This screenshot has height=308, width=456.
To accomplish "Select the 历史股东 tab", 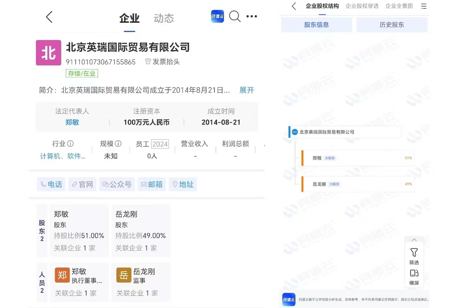I will coord(392,25).
